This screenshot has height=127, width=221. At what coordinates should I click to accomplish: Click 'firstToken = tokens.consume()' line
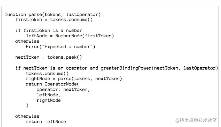point(54,20)
